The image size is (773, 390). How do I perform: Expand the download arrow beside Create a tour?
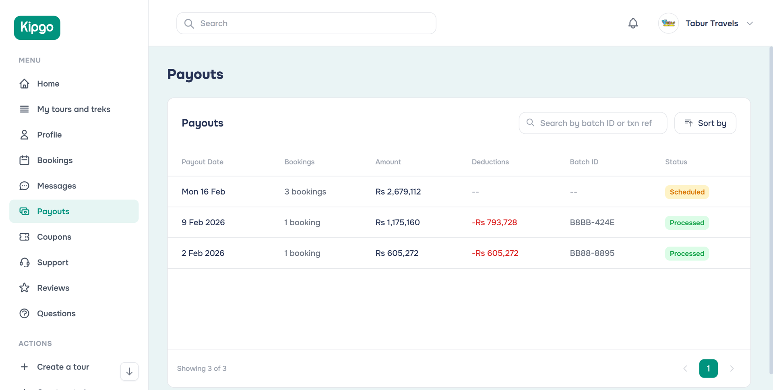click(x=129, y=371)
